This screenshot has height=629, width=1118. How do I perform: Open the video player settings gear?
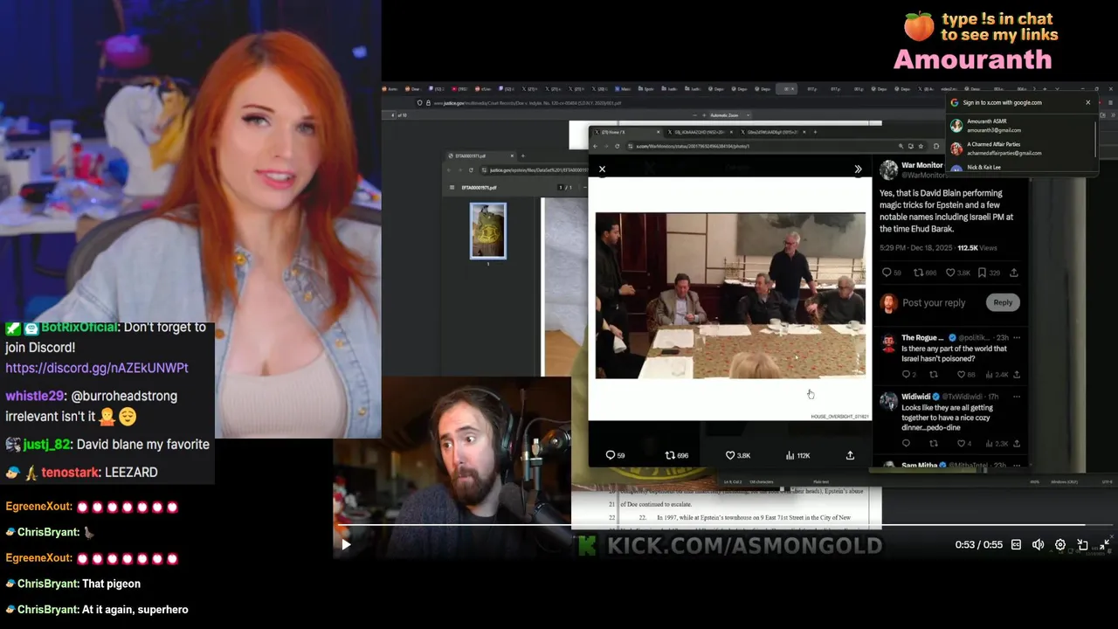(x=1060, y=544)
